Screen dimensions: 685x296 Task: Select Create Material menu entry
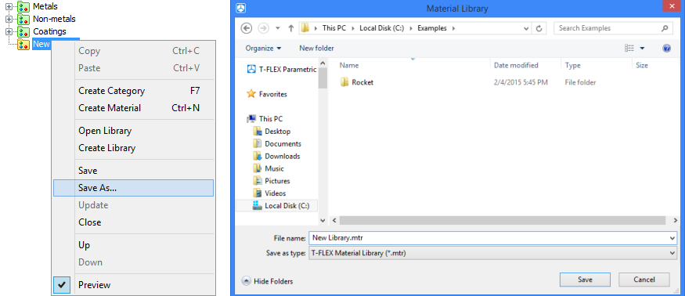[133, 108]
